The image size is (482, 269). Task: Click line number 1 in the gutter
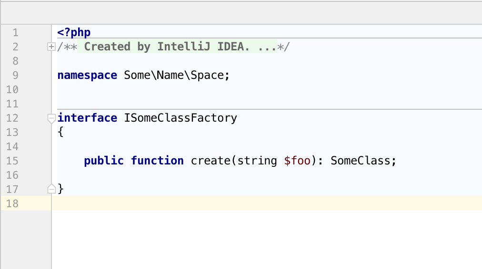pyautogui.click(x=15, y=32)
